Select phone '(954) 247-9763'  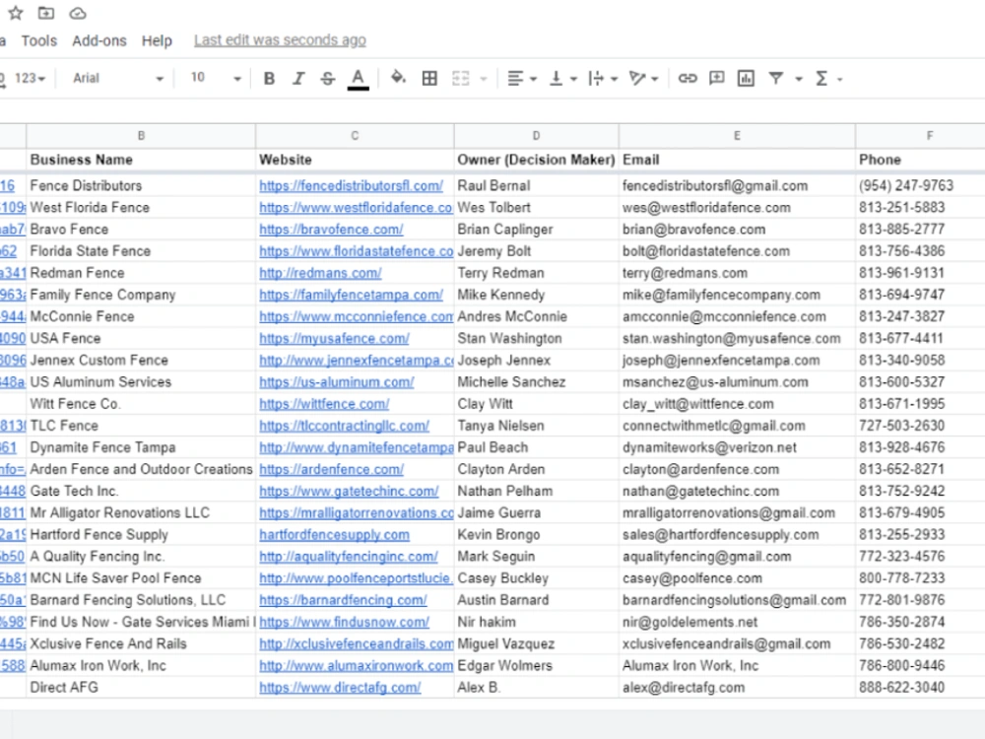920,186
